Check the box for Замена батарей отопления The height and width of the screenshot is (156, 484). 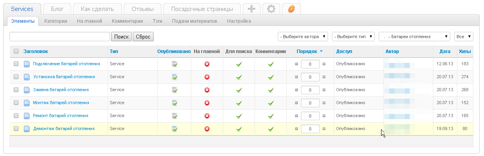coord(16,90)
